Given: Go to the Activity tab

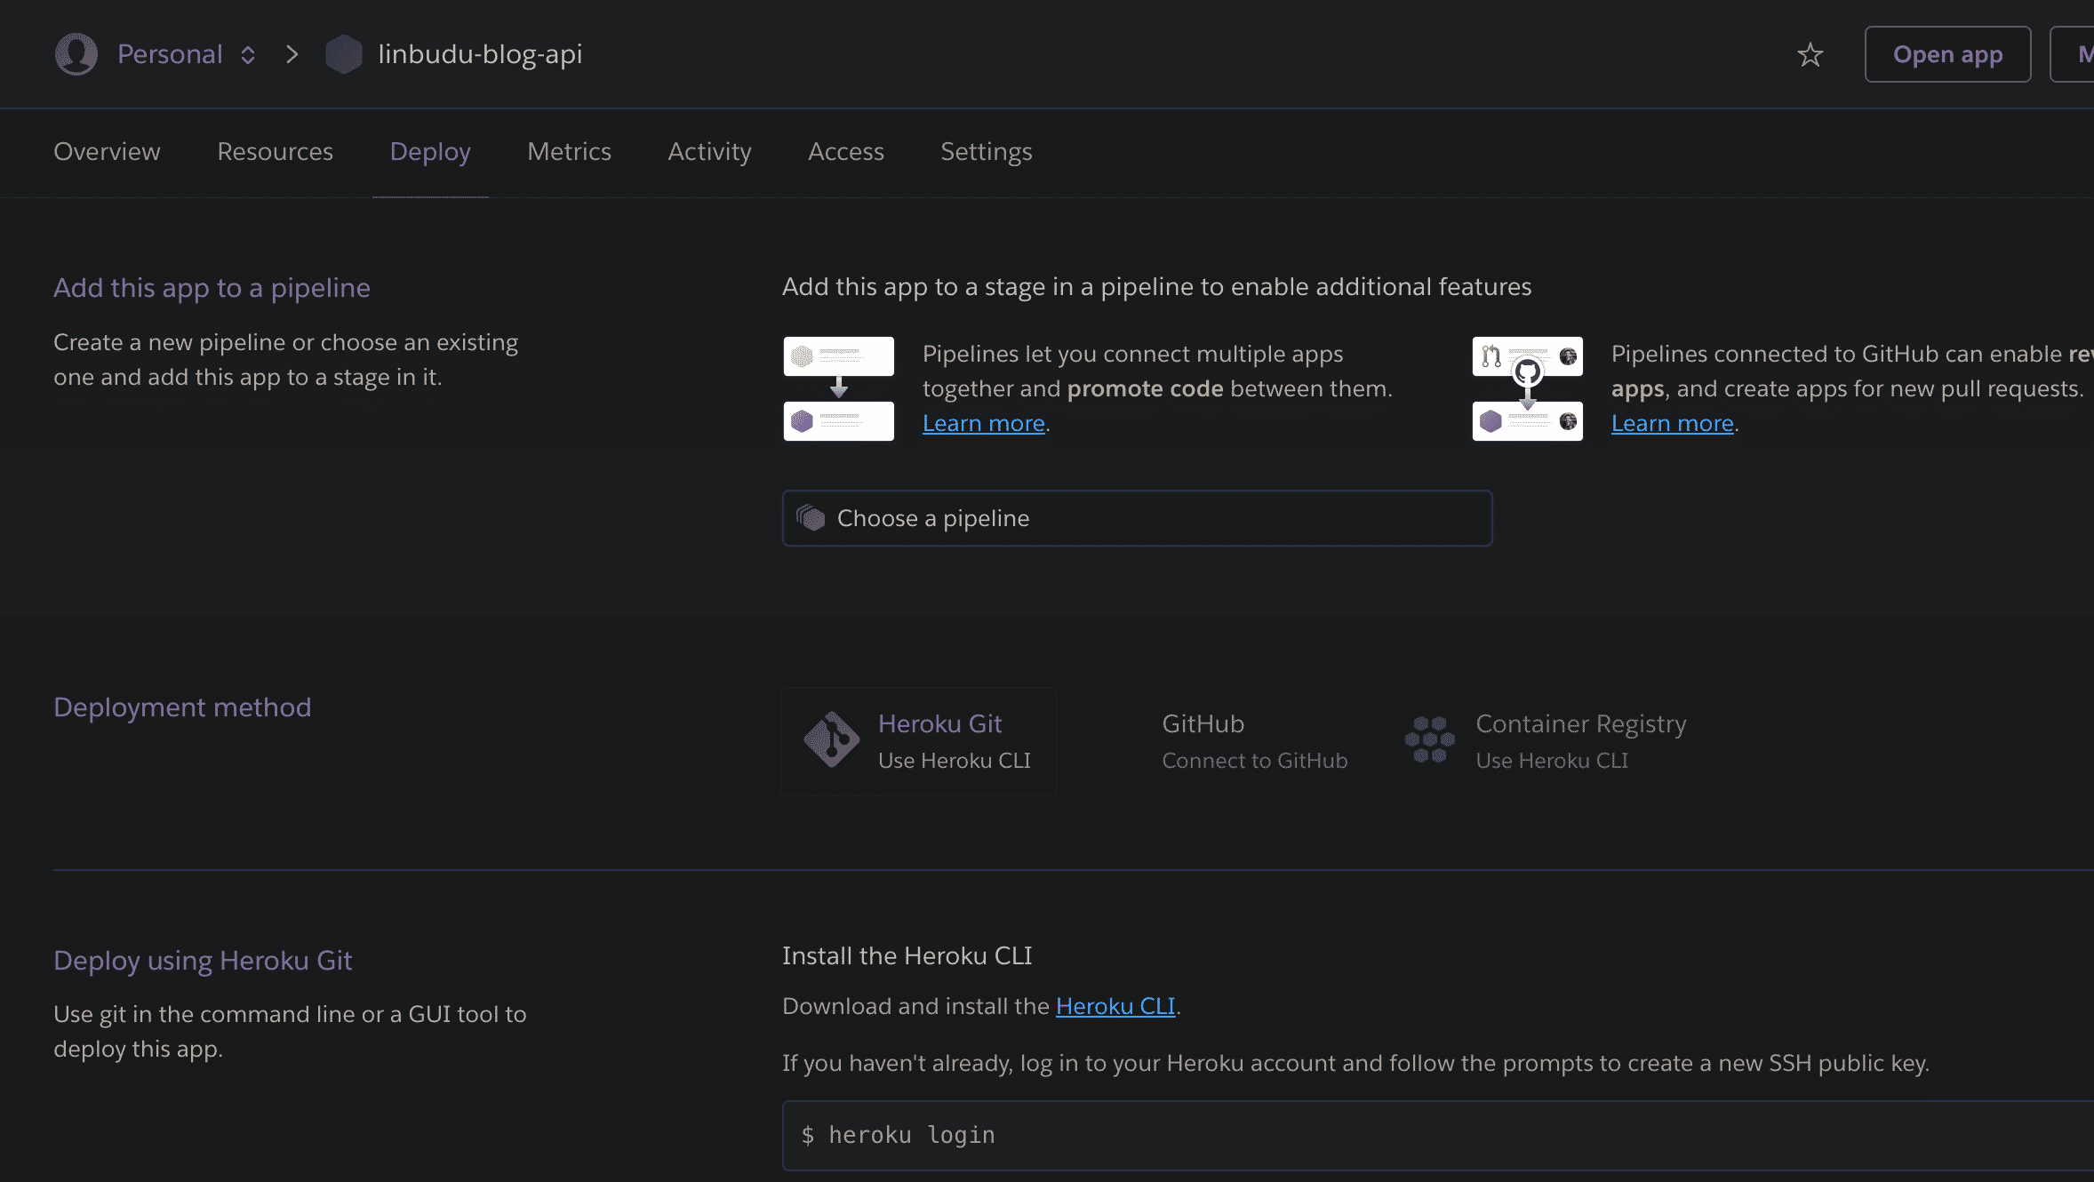Looking at the screenshot, I should tap(709, 152).
